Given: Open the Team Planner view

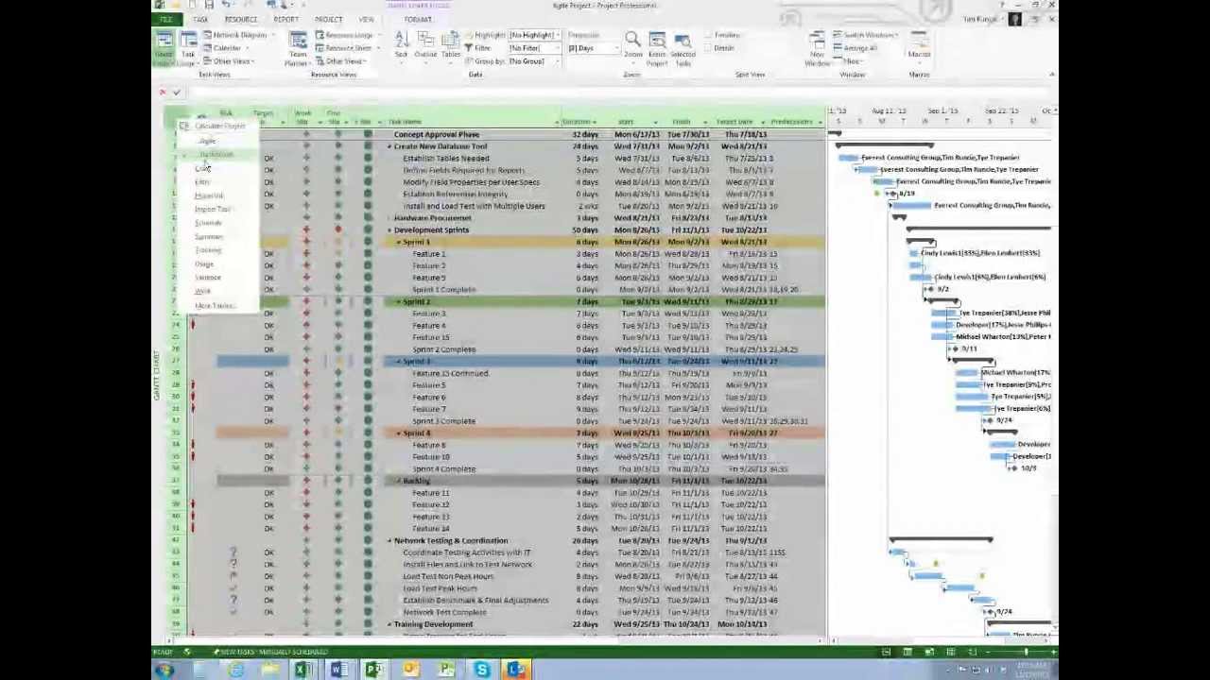Looking at the screenshot, I should [298, 47].
